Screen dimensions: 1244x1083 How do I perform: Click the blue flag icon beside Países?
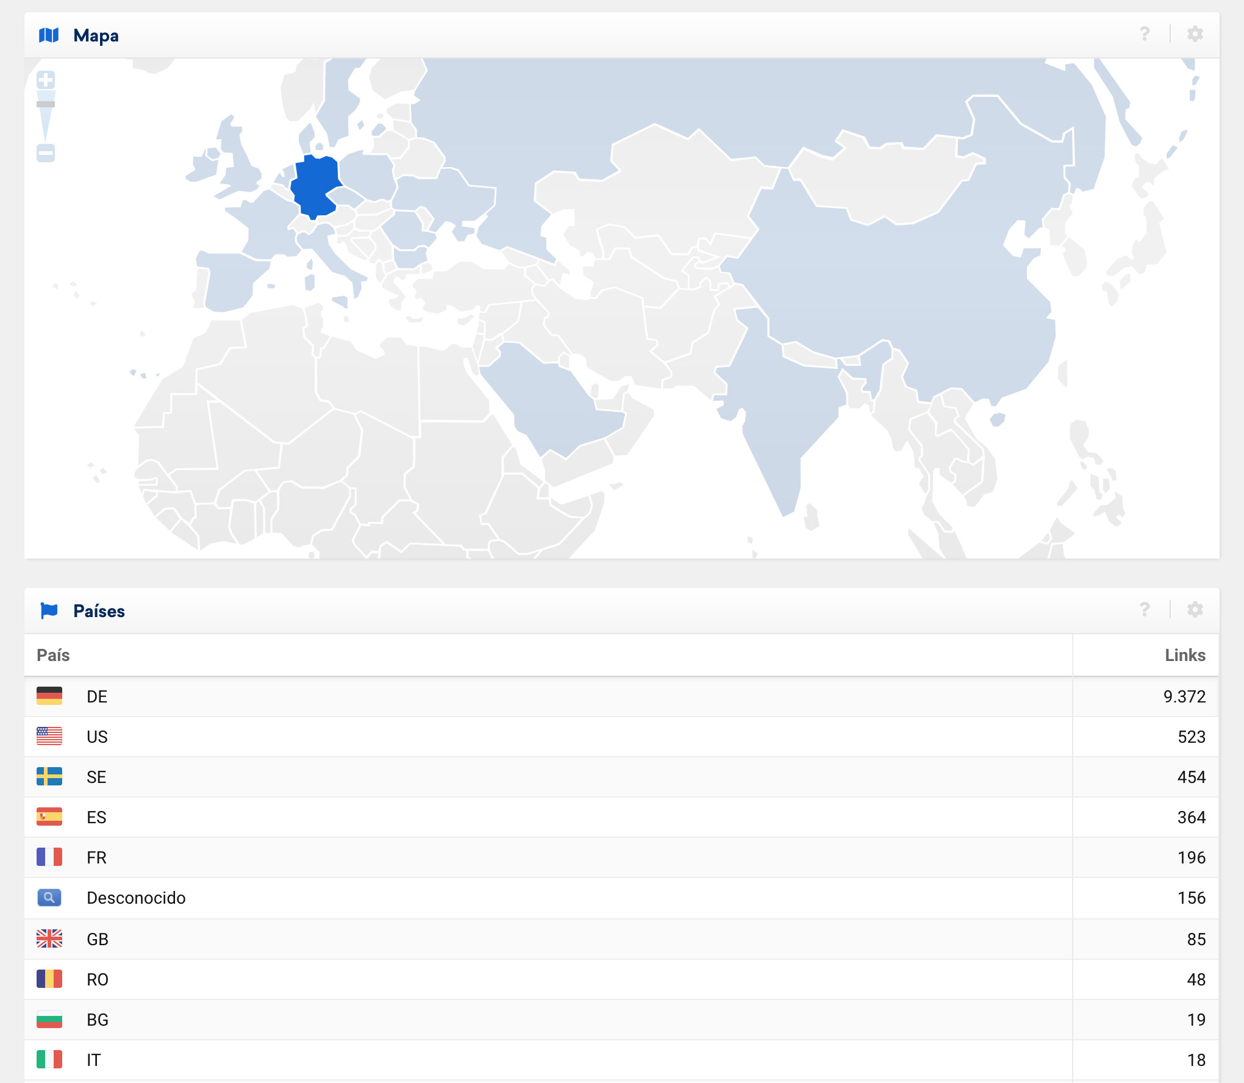click(49, 610)
